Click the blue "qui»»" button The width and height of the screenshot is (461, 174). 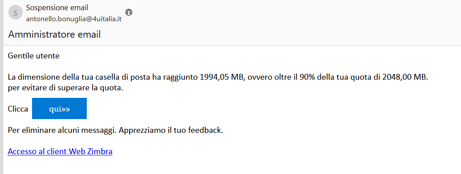(x=59, y=108)
